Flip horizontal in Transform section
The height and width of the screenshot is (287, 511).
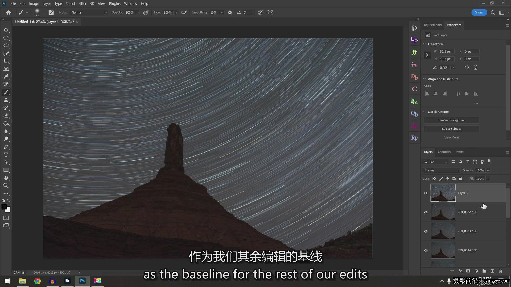pos(467,67)
